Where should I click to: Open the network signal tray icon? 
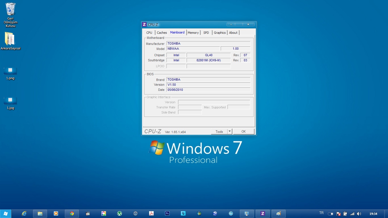pyautogui.click(x=352, y=214)
